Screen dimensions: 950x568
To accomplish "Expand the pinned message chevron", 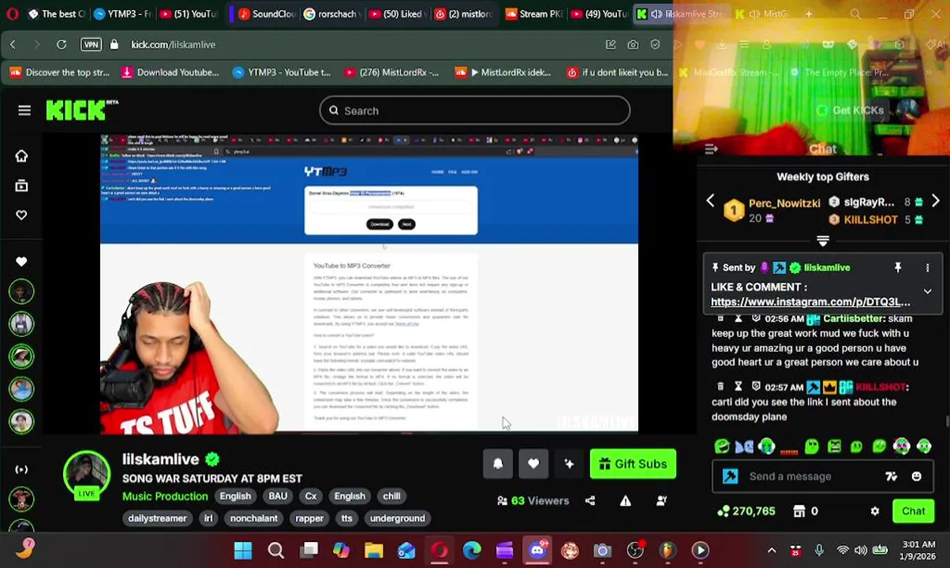I will pyautogui.click(x=928, y=291).
